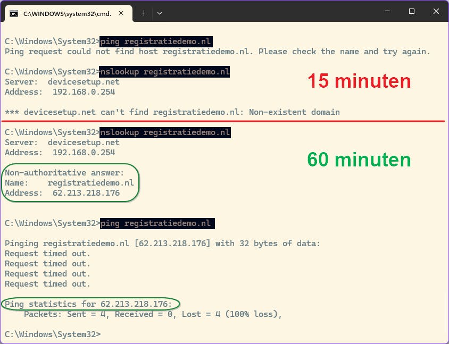Open a new tab with plus button

click(x=144, y=13)
